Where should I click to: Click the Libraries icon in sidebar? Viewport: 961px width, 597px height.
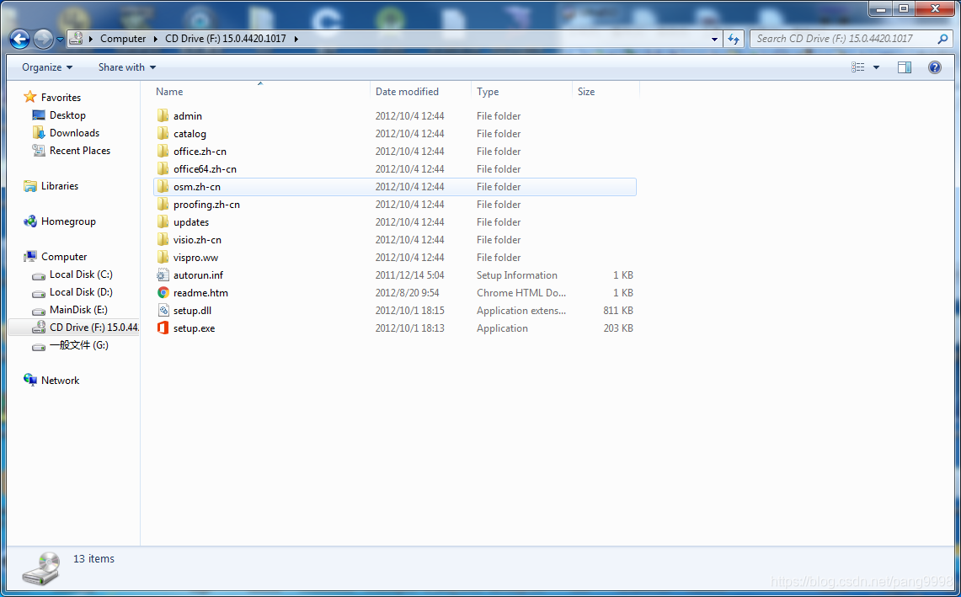pyautogui.click(x=30, y=186)
